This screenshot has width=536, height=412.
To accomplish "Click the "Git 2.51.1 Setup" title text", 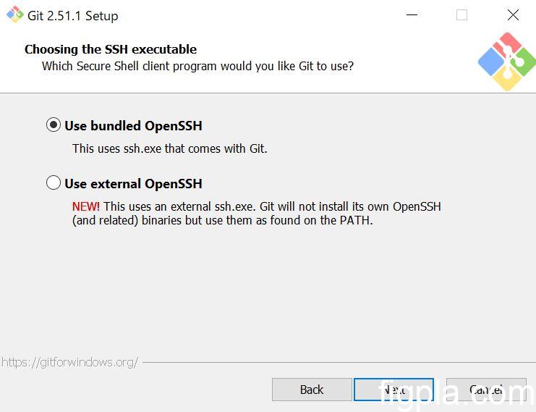I will [x=72, y=15].
